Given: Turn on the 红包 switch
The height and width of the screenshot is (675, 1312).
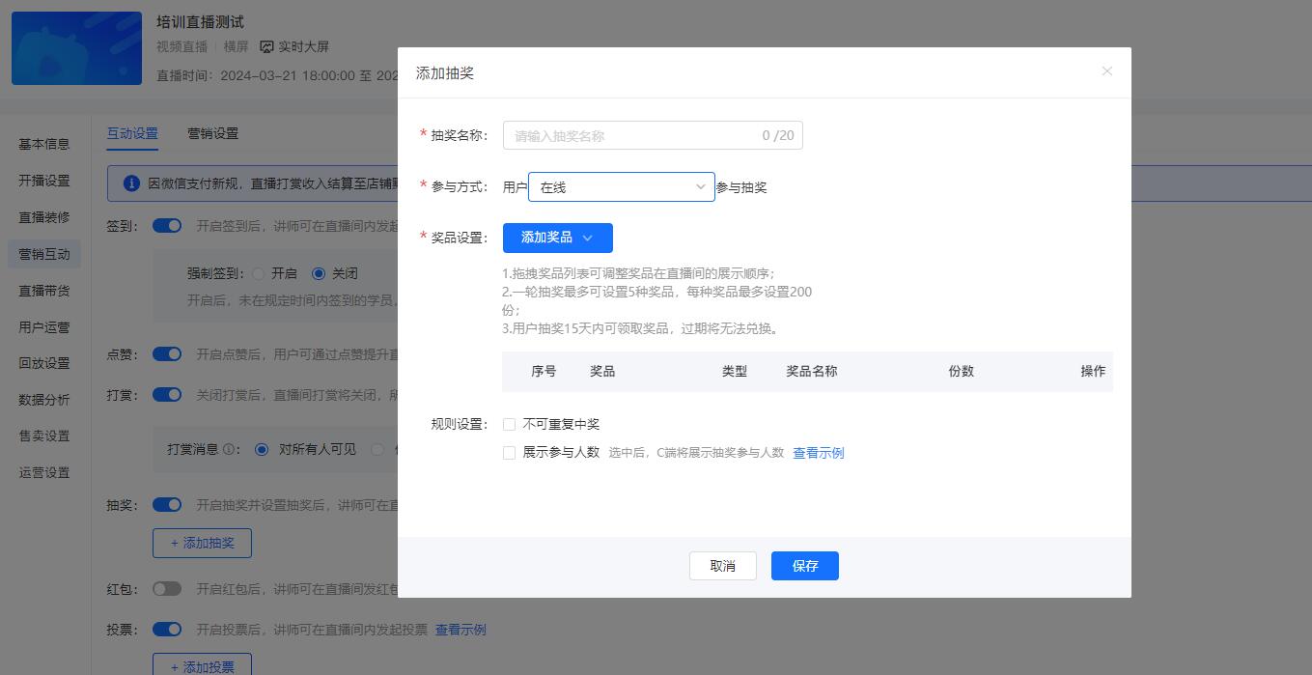Looking at the screenshot, I should pyautogui.click(x=167, y=589).
